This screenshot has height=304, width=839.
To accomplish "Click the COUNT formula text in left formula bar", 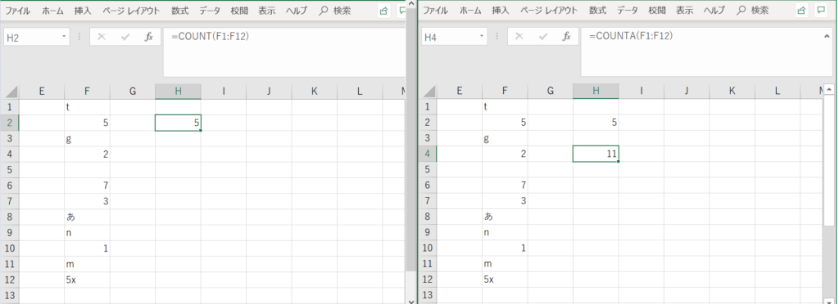I will pyautogui.click(x=211, y=36).
